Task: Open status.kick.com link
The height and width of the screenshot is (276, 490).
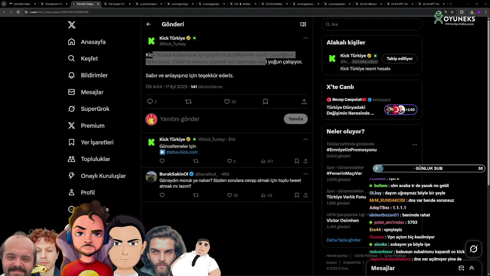Action: coord(182,152)
